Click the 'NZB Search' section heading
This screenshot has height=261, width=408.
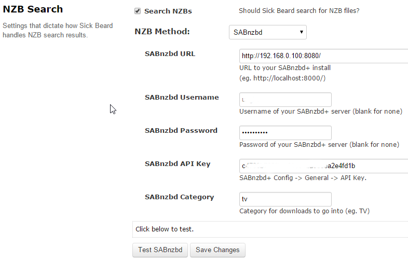(x=33, y=9)
